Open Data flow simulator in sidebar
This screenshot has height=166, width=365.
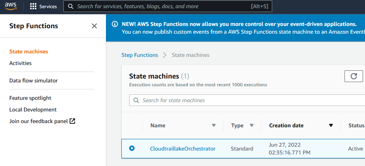(34, 80)
